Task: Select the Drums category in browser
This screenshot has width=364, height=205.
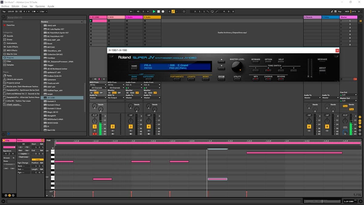Action: point(10,39)
